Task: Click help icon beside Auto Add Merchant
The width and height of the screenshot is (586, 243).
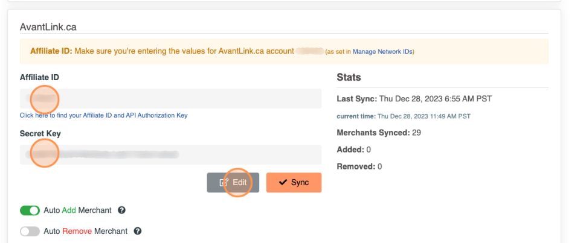Action: [x=121, y=210]
